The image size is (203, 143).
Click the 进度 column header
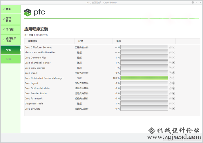[144, 41]
